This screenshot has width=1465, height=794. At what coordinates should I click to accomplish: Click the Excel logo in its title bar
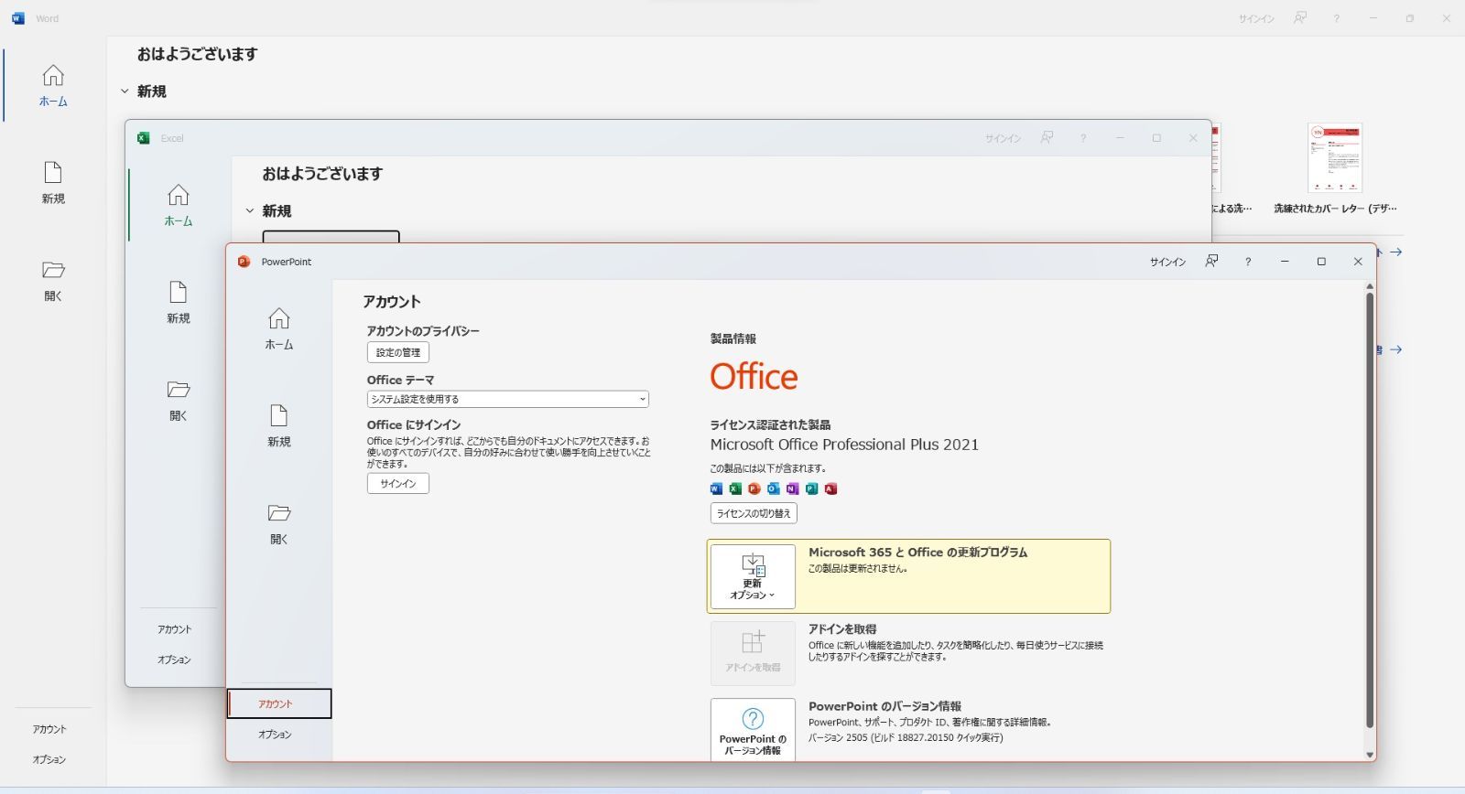144,138
